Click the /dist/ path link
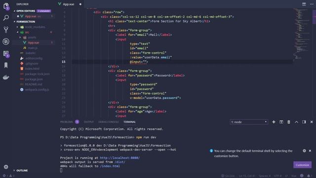 (x=120, y=162)
